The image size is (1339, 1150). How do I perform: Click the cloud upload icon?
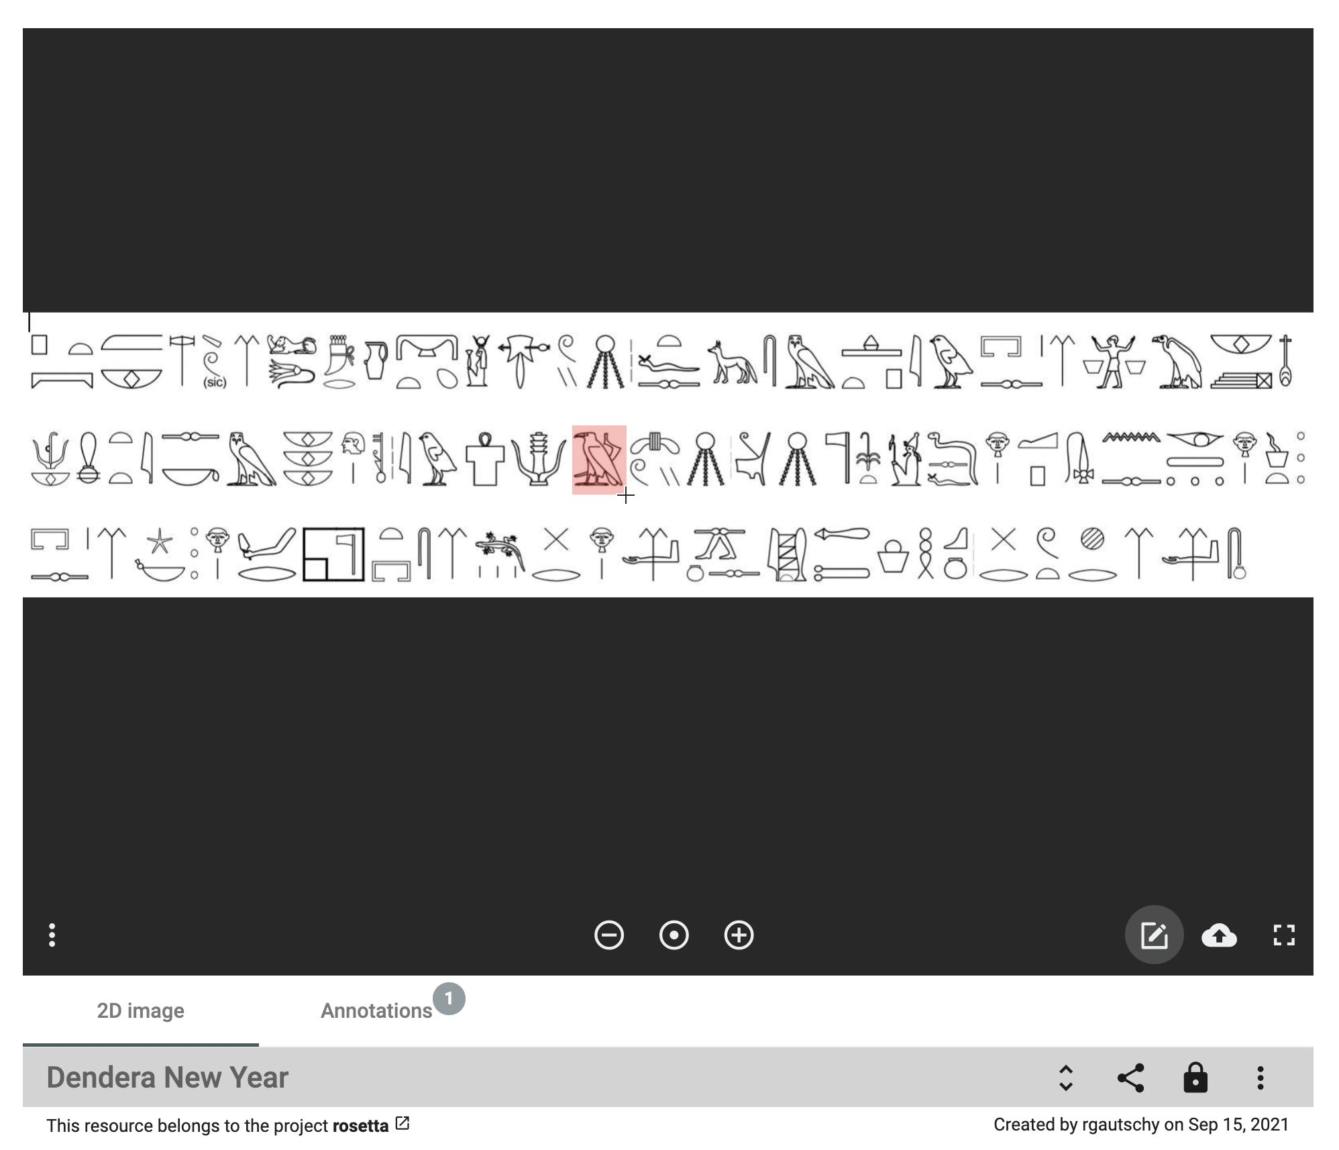pos(1219,935)
